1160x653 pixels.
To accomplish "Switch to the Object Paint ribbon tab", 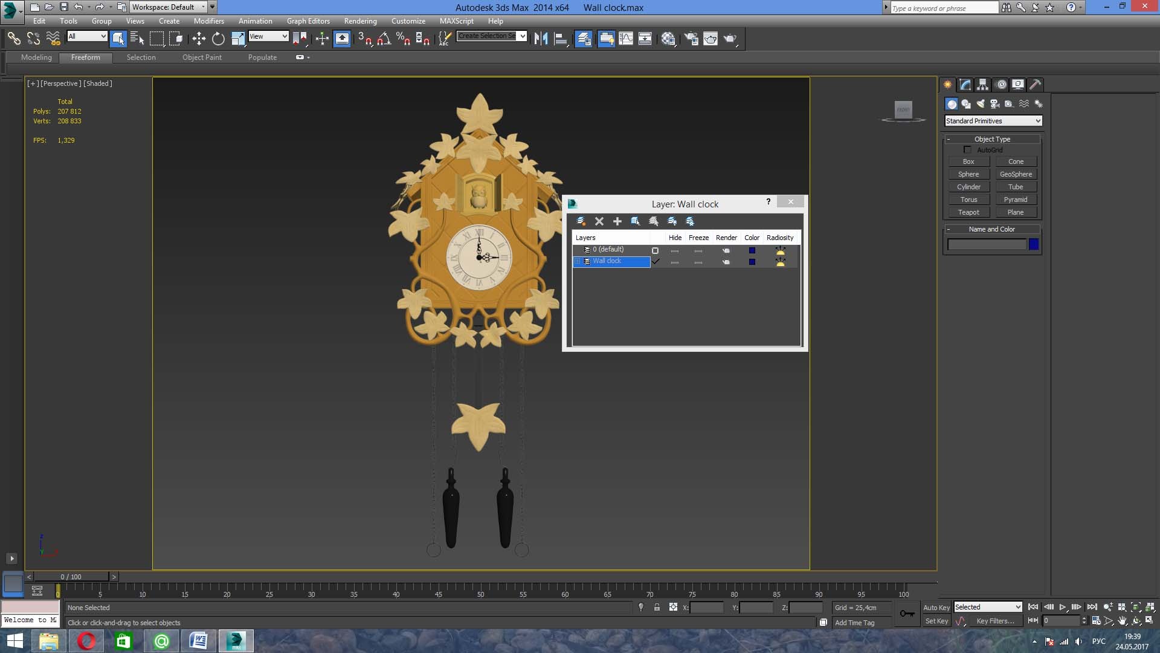I will 202,57.
